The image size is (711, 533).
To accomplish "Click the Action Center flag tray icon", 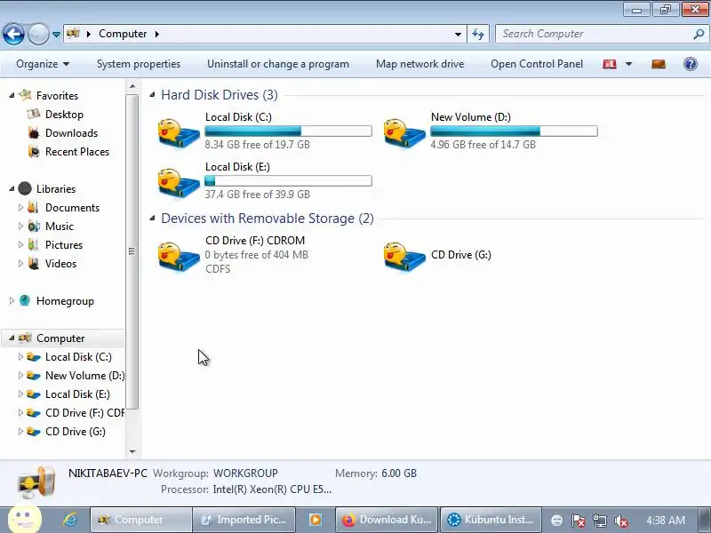I will [x=578, y=521].
